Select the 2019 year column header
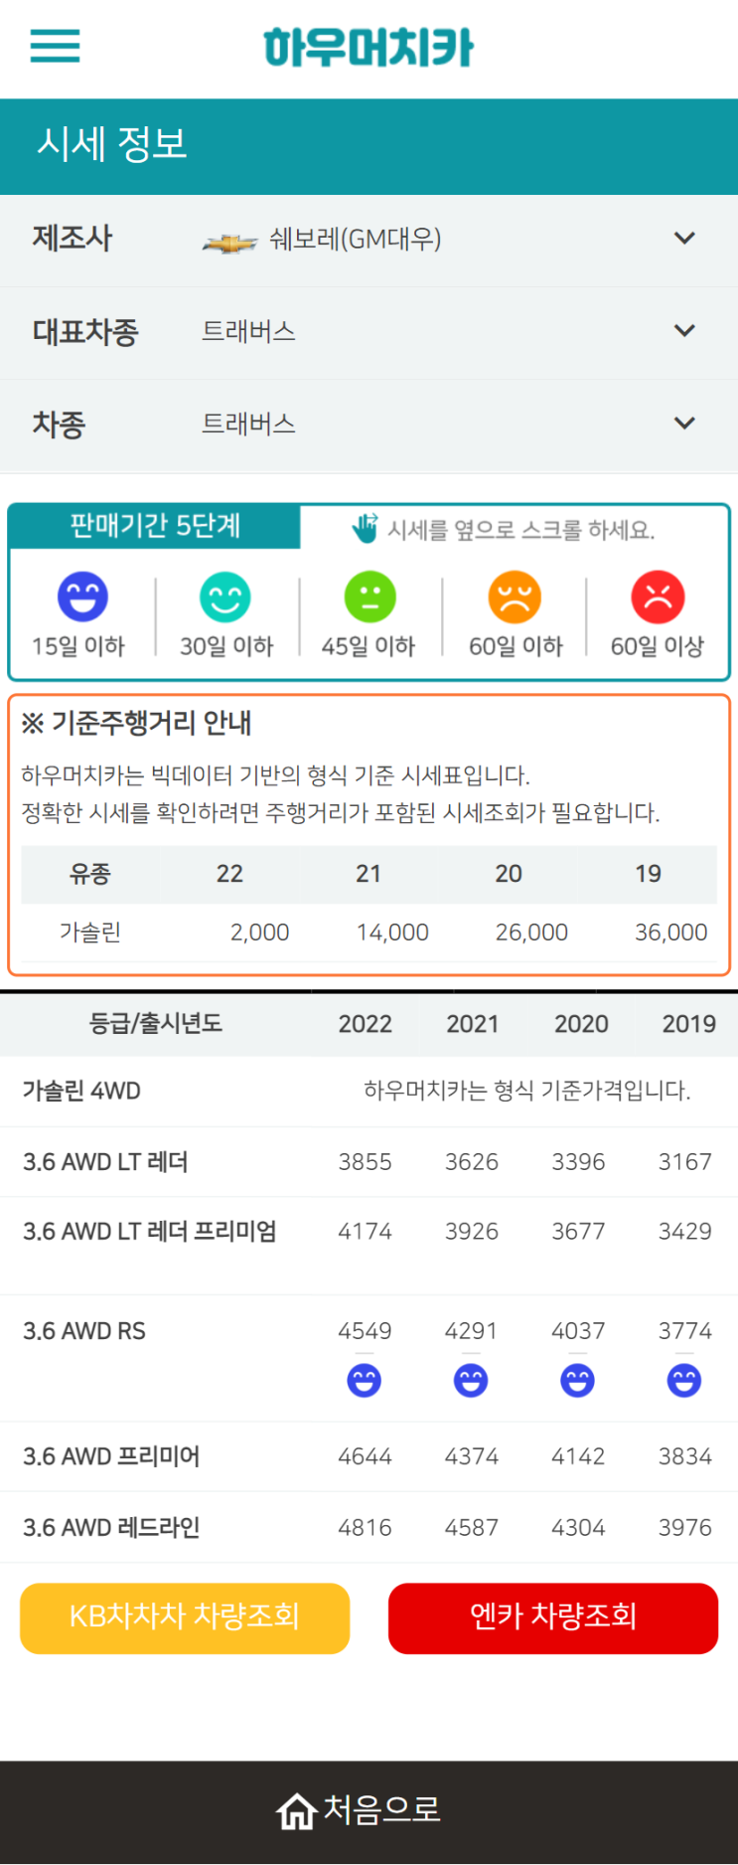This screenshot has width=738, height=1865. (689, 1024)
